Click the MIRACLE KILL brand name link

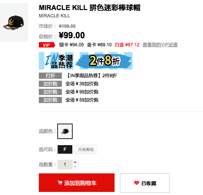(54, 16)
